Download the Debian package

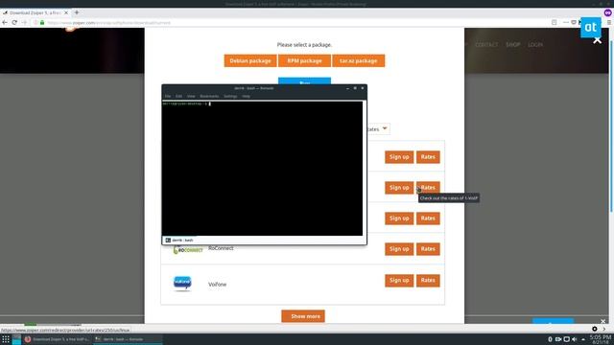(x=250, y=60)
